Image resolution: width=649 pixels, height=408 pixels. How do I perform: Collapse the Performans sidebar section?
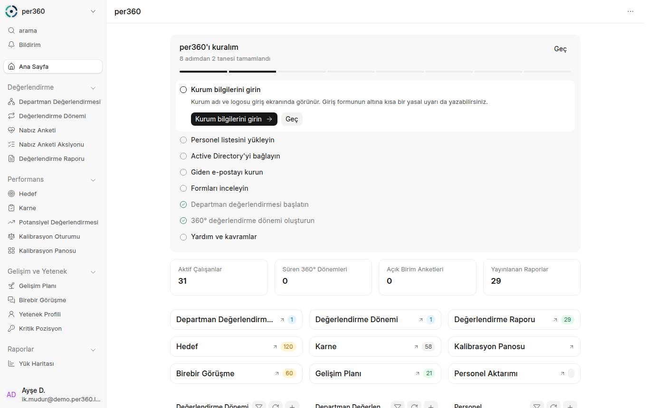point(93,180)
